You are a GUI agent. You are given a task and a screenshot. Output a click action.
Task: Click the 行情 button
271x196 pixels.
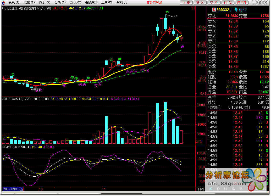(186, 3)
